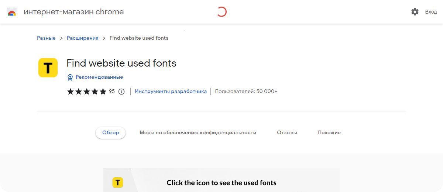Click the yellow T extension icon

(x=48, y=68)
